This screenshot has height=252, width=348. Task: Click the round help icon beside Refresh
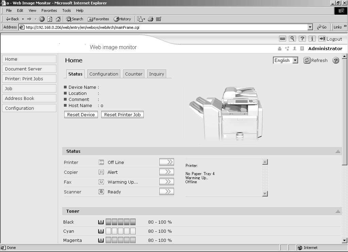[335, 60]
